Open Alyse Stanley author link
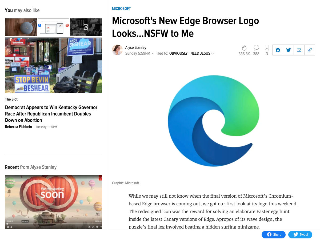Image resolution: width=320 pixels, height=240 pixels. (x=136, y=47)
